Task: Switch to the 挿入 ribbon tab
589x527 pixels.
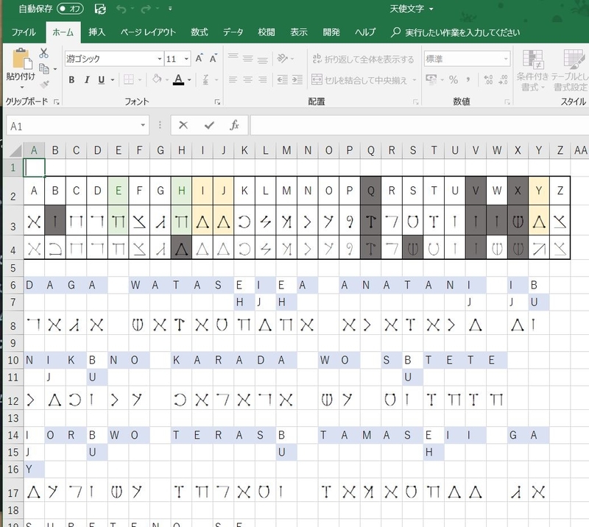Action: point(96,32)
